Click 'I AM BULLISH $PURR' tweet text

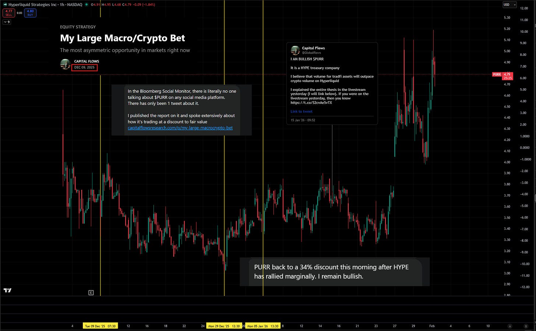[307, 59]
